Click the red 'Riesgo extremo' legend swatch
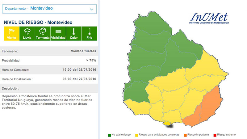 click(215, 135)
